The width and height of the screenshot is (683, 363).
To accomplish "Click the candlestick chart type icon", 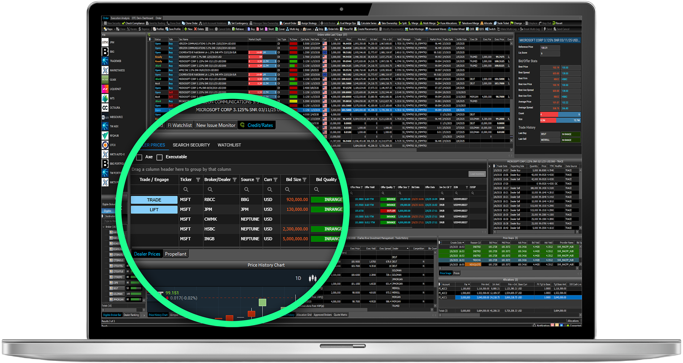I will point(312,278).
